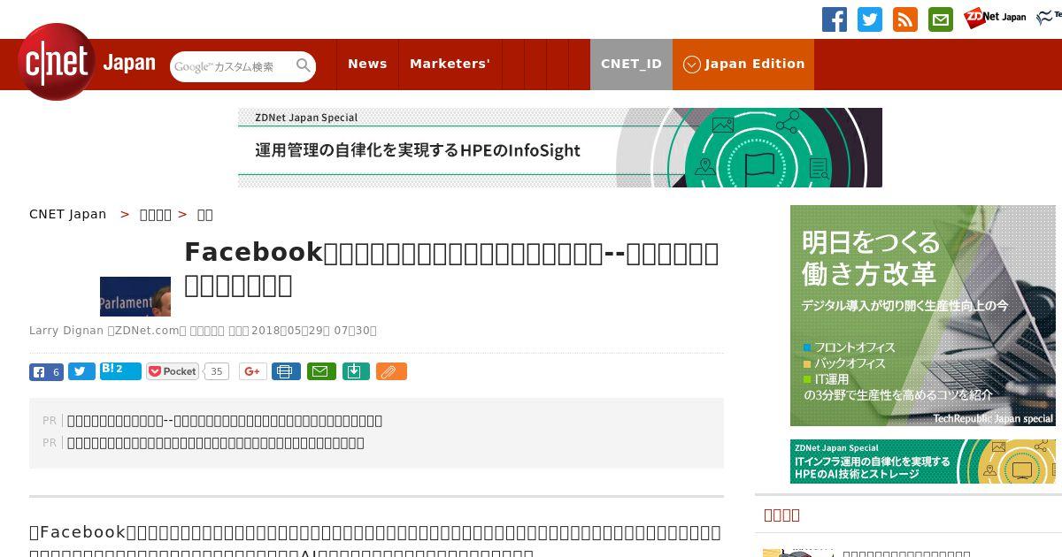This screenshot has height=557, width=1062.
Task: Open Japan Edition dropdown
Action: (x=743, y=64)
